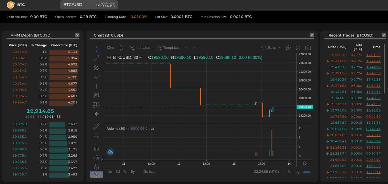Toggle stay in drawing mode pencil-lock icon
388x184 pixels.
(x=96, y=157)
